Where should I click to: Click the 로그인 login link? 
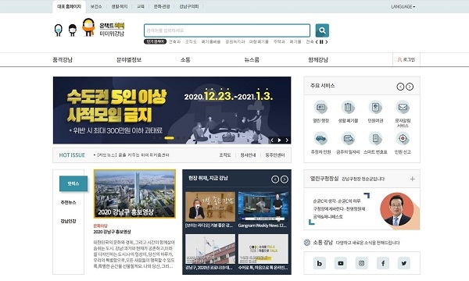[406, 60]
